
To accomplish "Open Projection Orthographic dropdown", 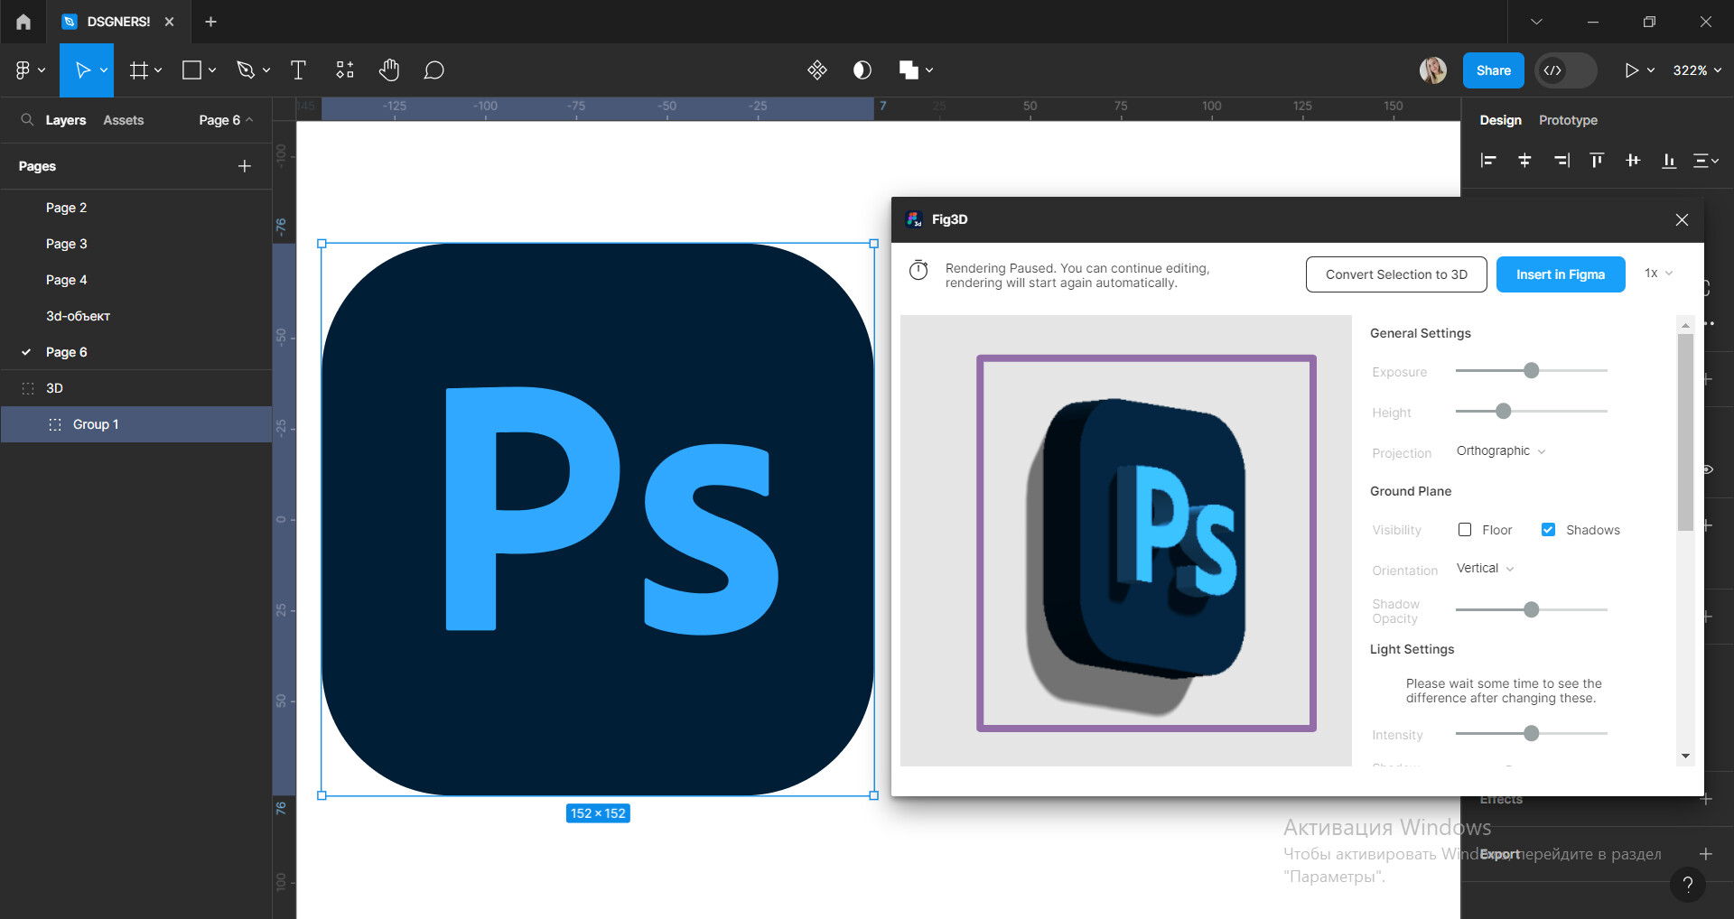I will coord(1501,451).
